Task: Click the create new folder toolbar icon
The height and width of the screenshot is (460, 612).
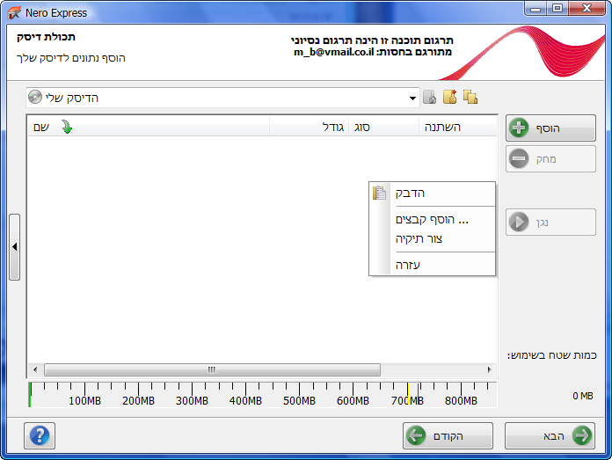Action: point(449,97)
